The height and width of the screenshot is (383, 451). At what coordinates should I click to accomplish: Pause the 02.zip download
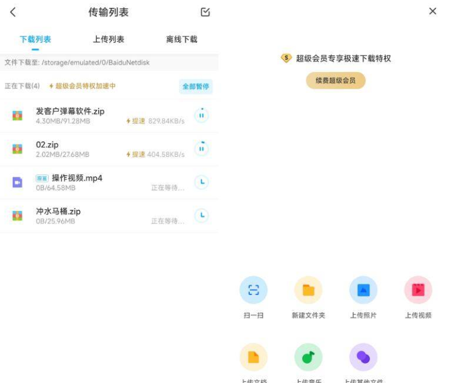[201, 149]
